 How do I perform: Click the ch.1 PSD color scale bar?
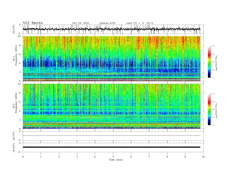pos(209,62)
